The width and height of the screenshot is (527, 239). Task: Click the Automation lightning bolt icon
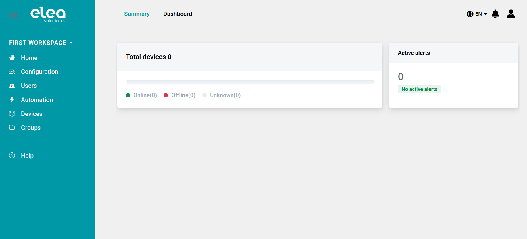point(12,100)
